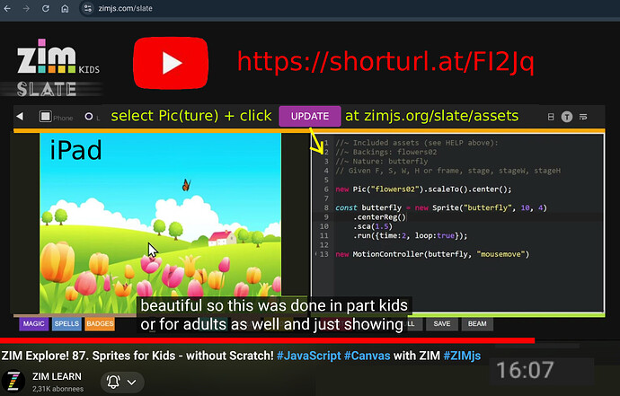This screenshot has width=620, height=396.
Task: Click code line 'new Pic("flowers02")'
Action: tap(423, 189)
